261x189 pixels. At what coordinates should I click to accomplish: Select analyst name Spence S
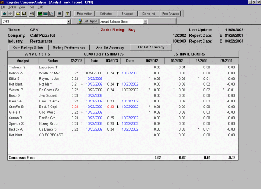(x=16, y=124)
